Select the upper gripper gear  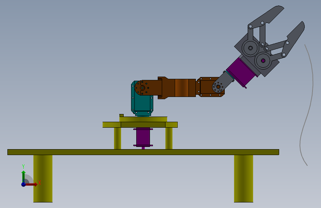tap(250, 48)
